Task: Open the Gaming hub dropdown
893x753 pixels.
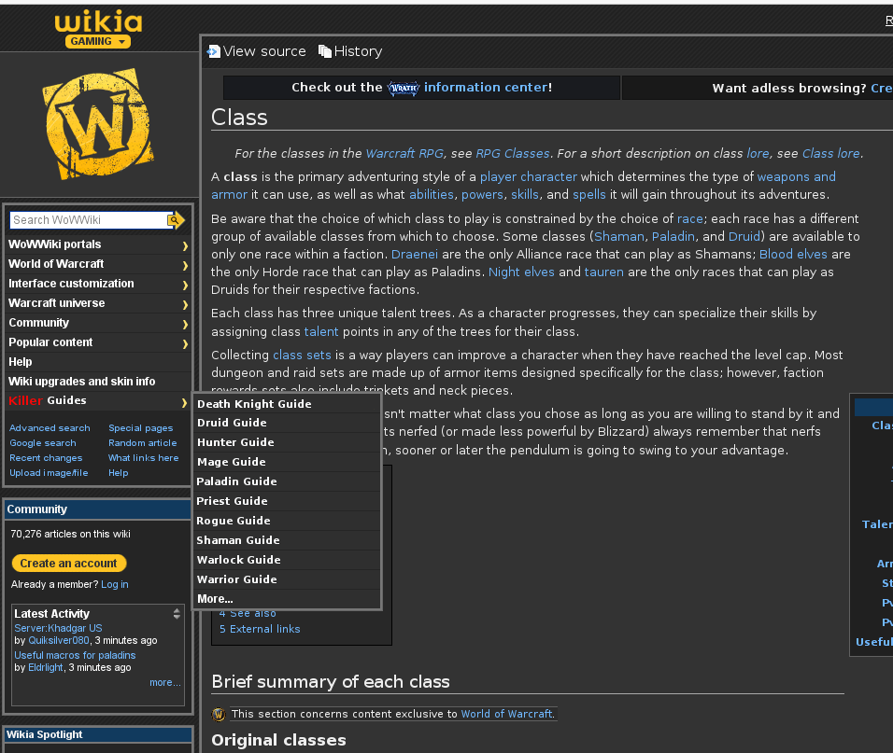Action: point(98,41)
